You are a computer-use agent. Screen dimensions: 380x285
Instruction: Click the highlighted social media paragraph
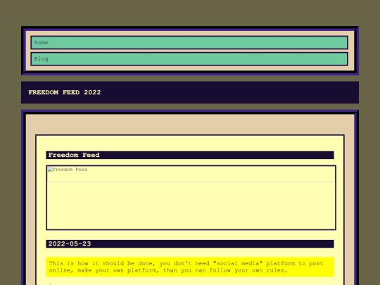pos(190,267)
